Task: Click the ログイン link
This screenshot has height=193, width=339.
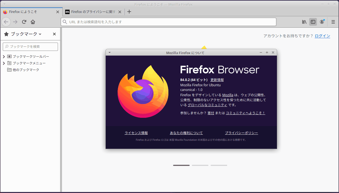Action: (x=322, y=36)
